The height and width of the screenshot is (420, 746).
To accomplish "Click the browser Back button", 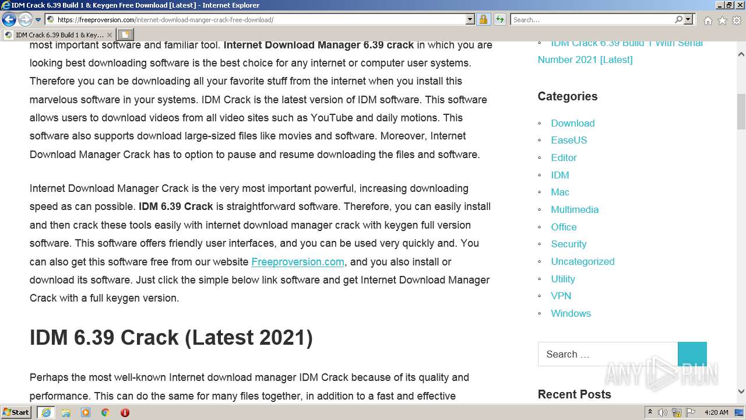I will point(9,20).
